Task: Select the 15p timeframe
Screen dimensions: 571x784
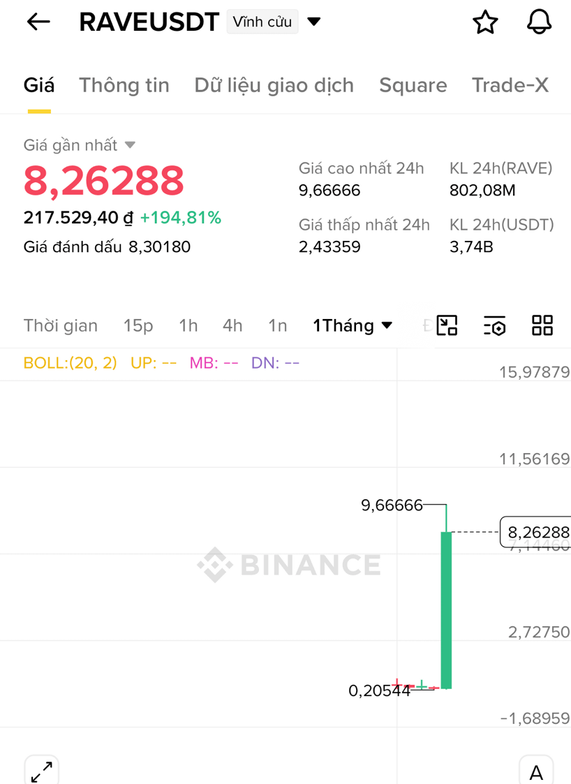Action: pyautogui.click(x=138, y=326)
